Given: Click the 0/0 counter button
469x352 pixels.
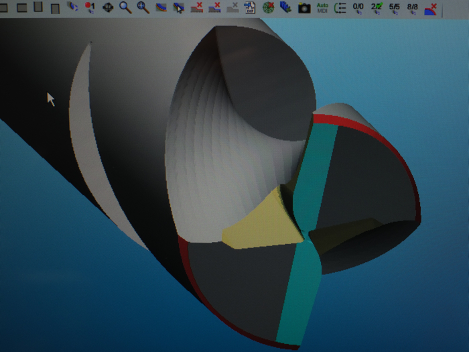Looking at the screenshot, I should 358,8.
